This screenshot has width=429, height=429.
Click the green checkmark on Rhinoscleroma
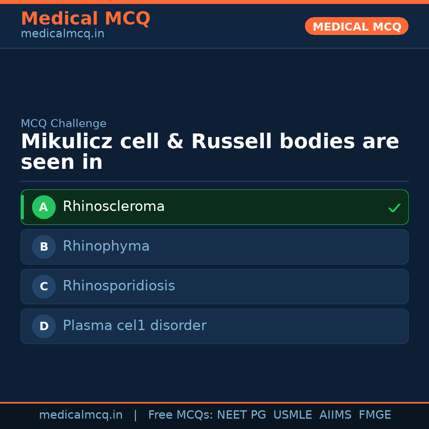pos(394,208)
